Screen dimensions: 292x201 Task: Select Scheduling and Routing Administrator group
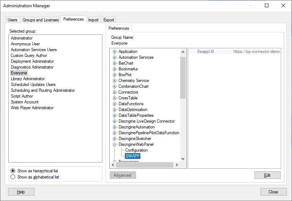click(x=43, y=90)
